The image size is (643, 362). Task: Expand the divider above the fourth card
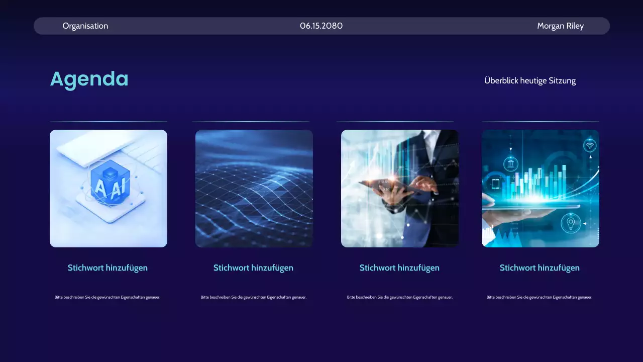point(540,122)
